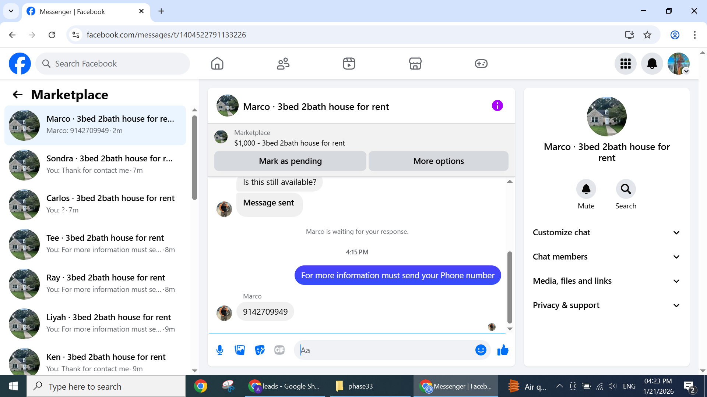This screenshot has height=397, width=707.
Task: Mute this conversation's notifications
Action: (x=586, y=189)
